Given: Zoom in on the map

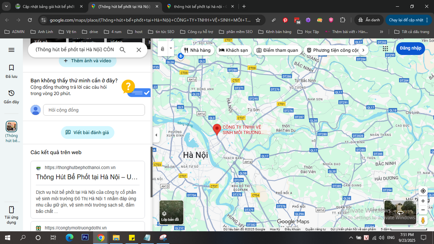Looking at the screenshot, I should point(423,201).
